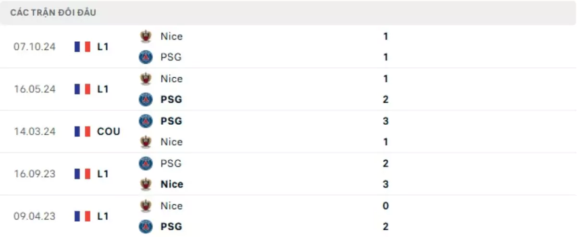
Task: Click PSG score 3 in 14.03.24 match
Action: tap(386, 121)
